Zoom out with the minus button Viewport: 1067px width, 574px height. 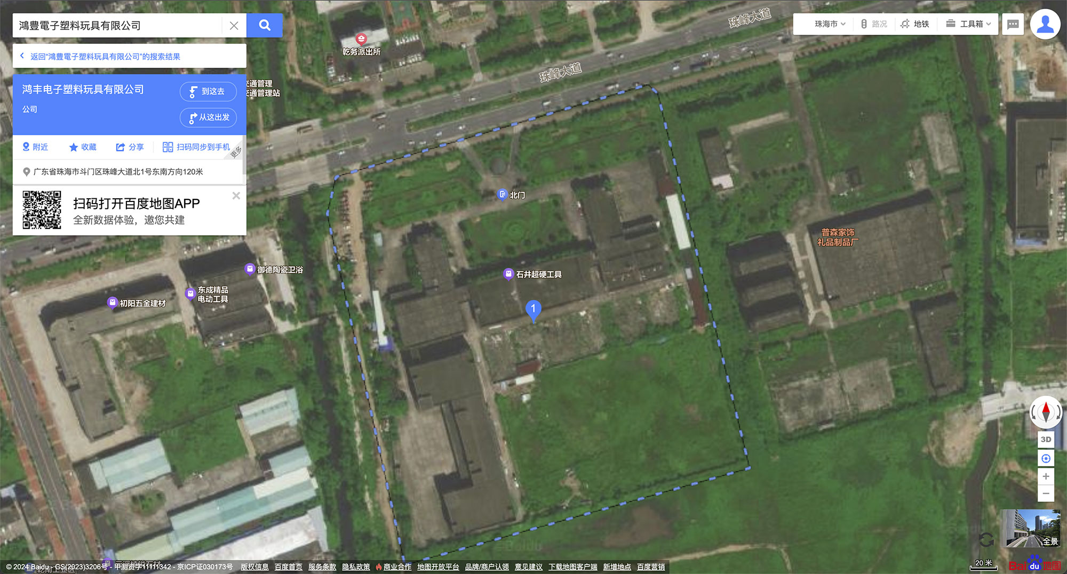click(1046, 494)
